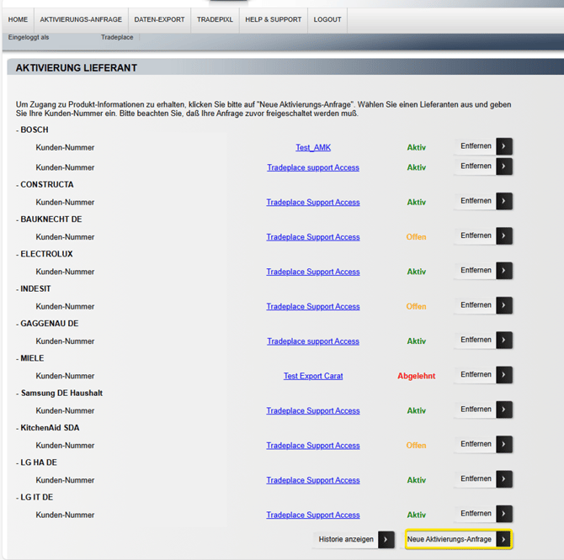Viewport: 564px width, 560px height.
Task: Open CONSTRUCTA's Tradeplace Support Access link
Action: 313,203
